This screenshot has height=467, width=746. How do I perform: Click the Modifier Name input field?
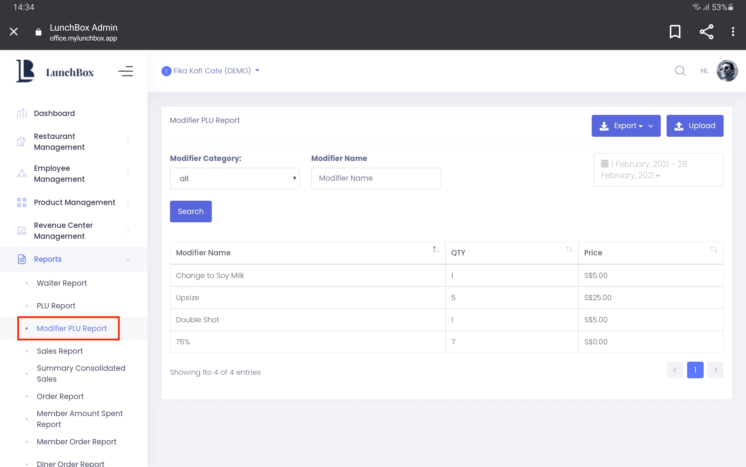376,178
